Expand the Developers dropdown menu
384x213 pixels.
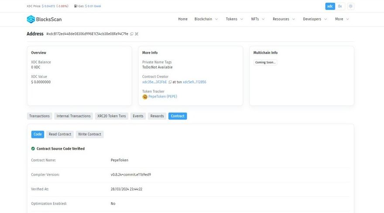(315, 19)
